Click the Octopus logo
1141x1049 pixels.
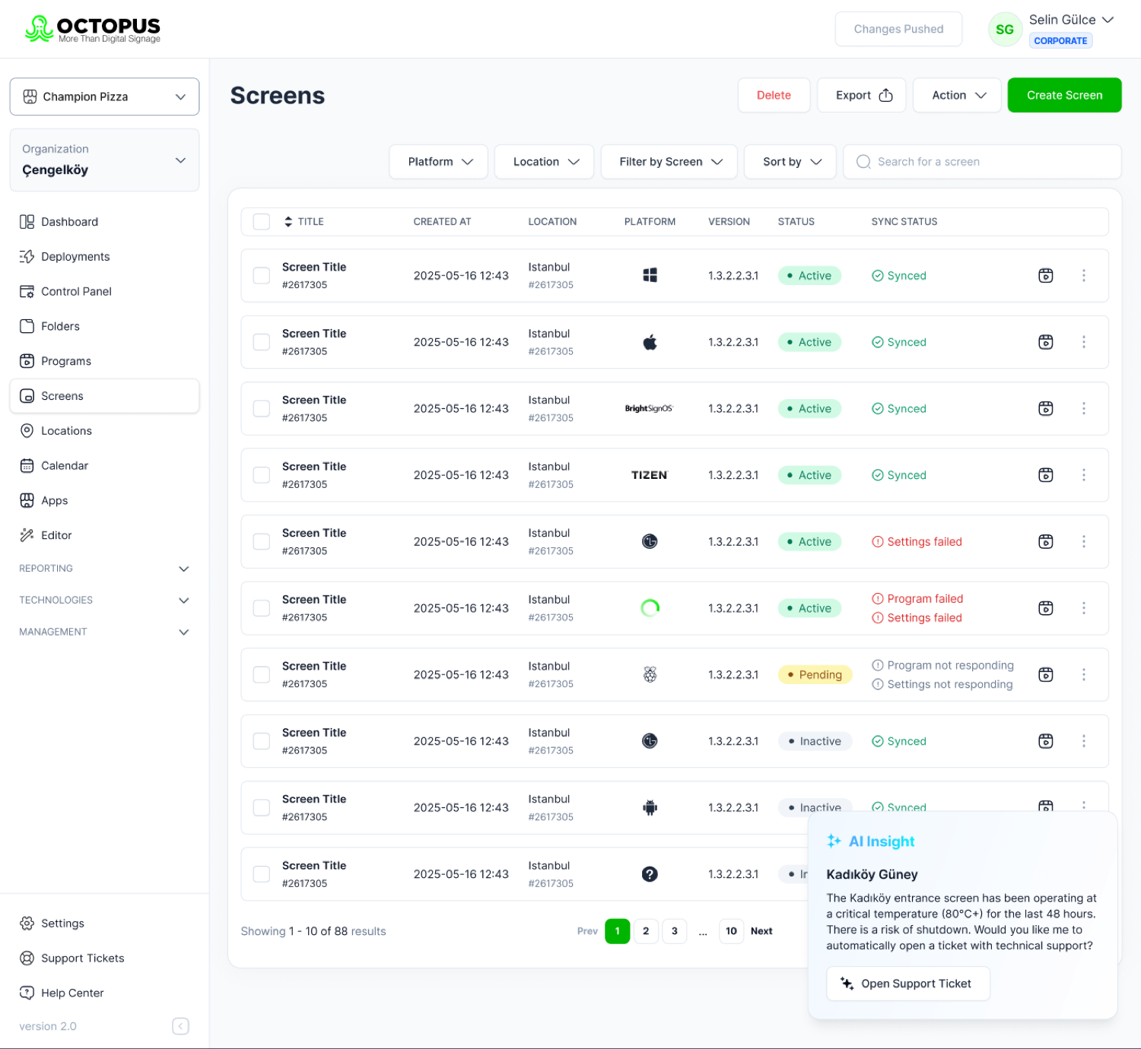tap(92, 29)
